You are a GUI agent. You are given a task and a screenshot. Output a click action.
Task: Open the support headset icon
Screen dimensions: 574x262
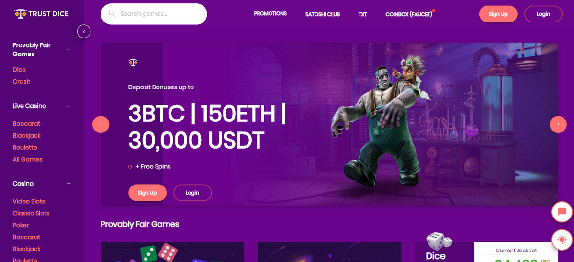point(562,240)
